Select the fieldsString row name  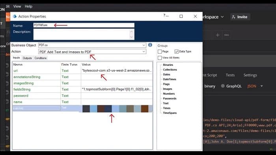pos(22,90)
